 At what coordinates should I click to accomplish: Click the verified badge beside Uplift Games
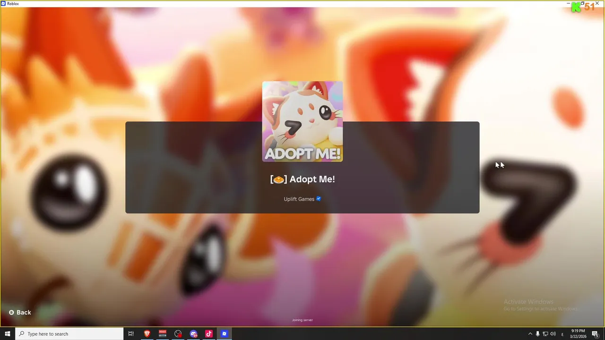click(x=319, y=199)
